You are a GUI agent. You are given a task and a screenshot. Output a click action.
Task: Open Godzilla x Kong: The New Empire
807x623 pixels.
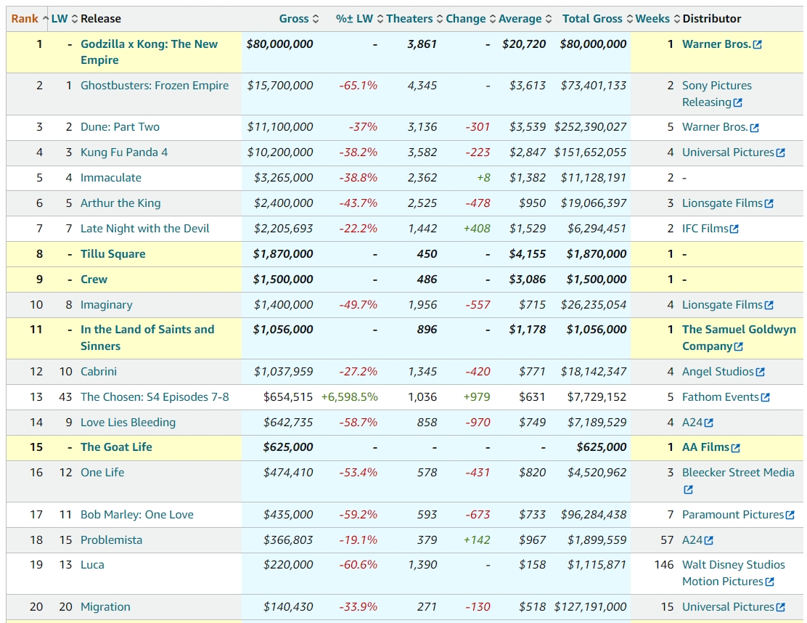149,52
